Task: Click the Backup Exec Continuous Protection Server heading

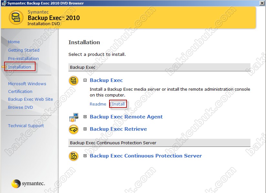Action: coord(146,156)
